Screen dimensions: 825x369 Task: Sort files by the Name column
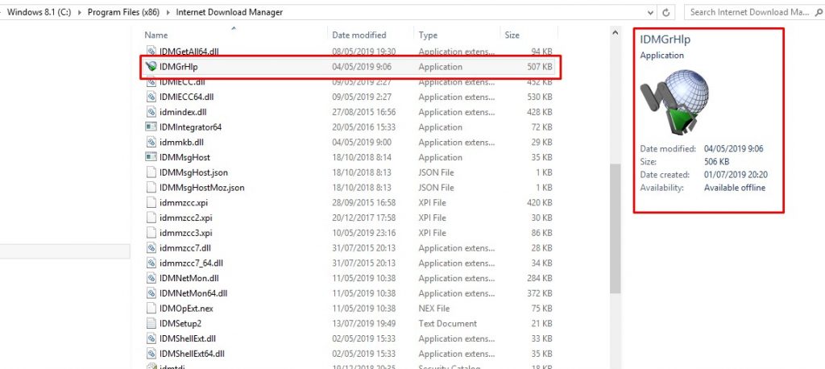(x=156, y=35)
